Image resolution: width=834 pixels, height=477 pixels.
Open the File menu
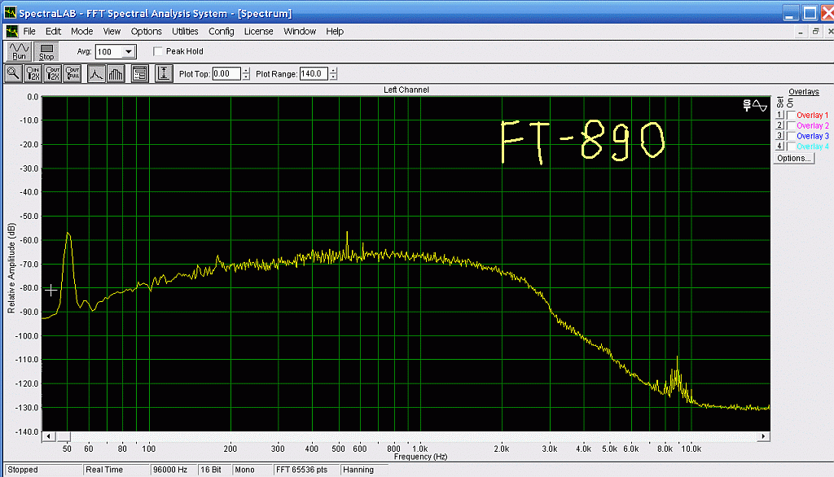(29, 32)
